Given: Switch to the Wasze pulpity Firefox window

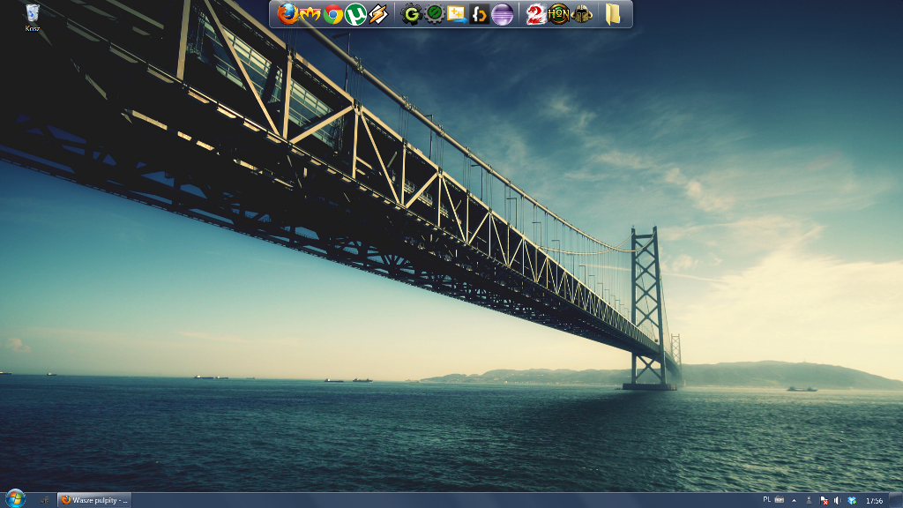Looking at the screenshot, I should point(94,500).
